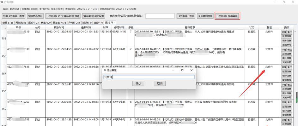Open 详情 for row 759

pos(284,102)
